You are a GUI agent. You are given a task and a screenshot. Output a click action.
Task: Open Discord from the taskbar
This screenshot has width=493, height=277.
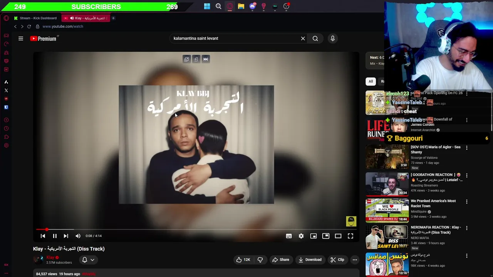click(x=252, y=6)
